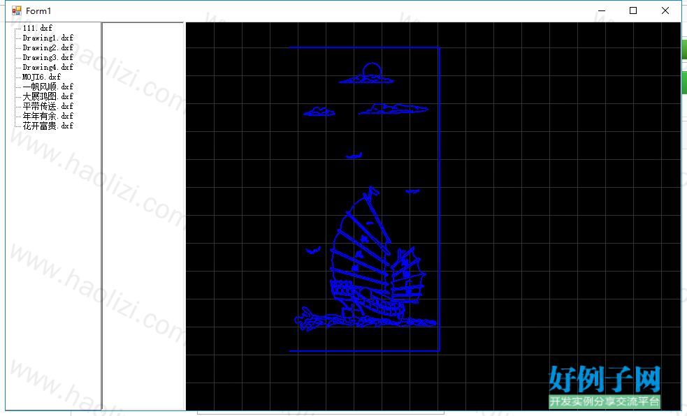Select Drawing2.dxf file entry
Viewport: 687px width, 416px height.
(48, 47)
